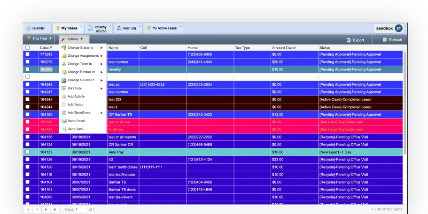
Task: Go to the next page of results
Action: pos(46,209)
